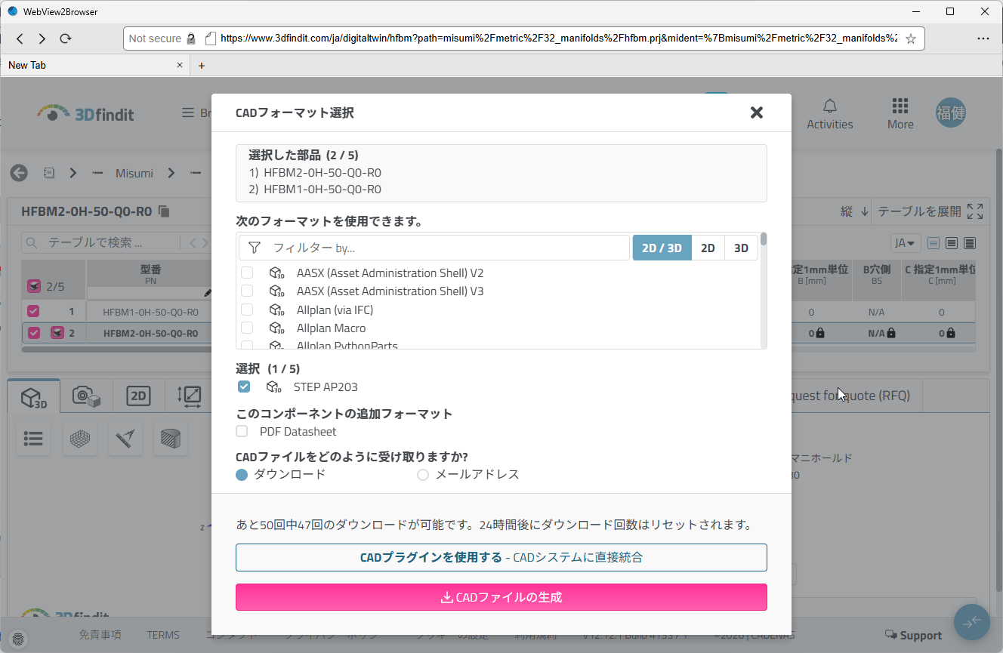Viewport: 1003px width, 653px height.
Task: Enable the PDF Datasheet checkbox
Action: pos(242,432)
